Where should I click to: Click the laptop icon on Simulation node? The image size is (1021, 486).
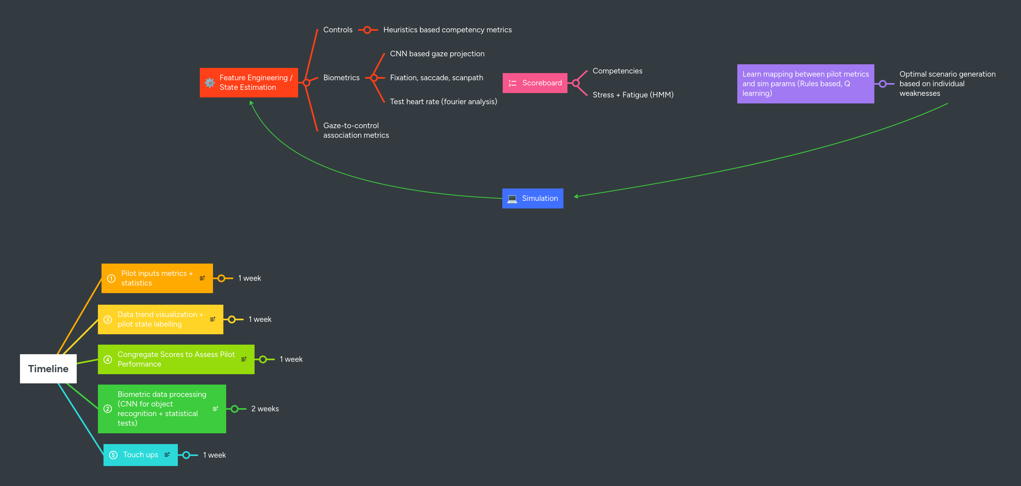tap(512, 198)
